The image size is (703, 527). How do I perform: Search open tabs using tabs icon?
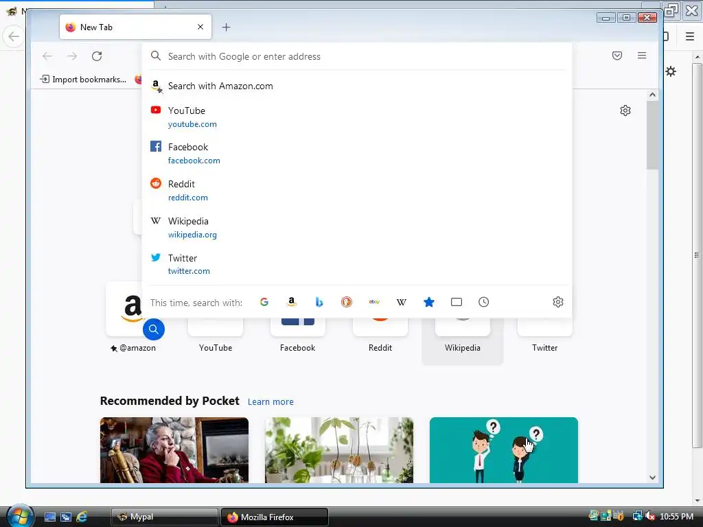click(x=457, y=302)
